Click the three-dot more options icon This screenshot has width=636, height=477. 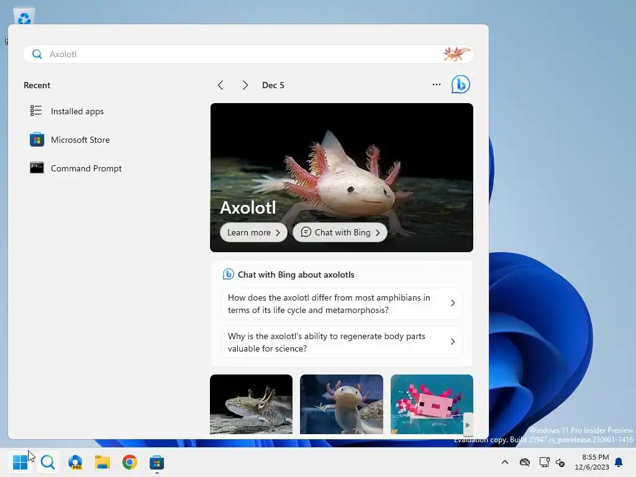pyautogui.click(x=437, y=84)
